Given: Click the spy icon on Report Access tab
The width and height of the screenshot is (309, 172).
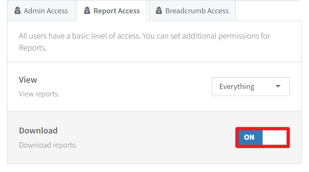Looking at the screenshot, I should pyautogui.click(x=87, y=11).
